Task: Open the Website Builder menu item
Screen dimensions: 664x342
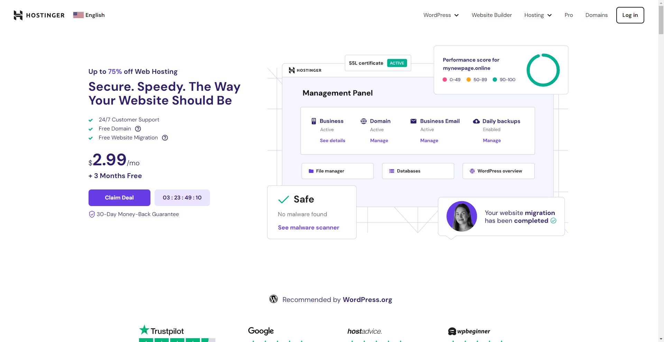Action: point(491,15)
